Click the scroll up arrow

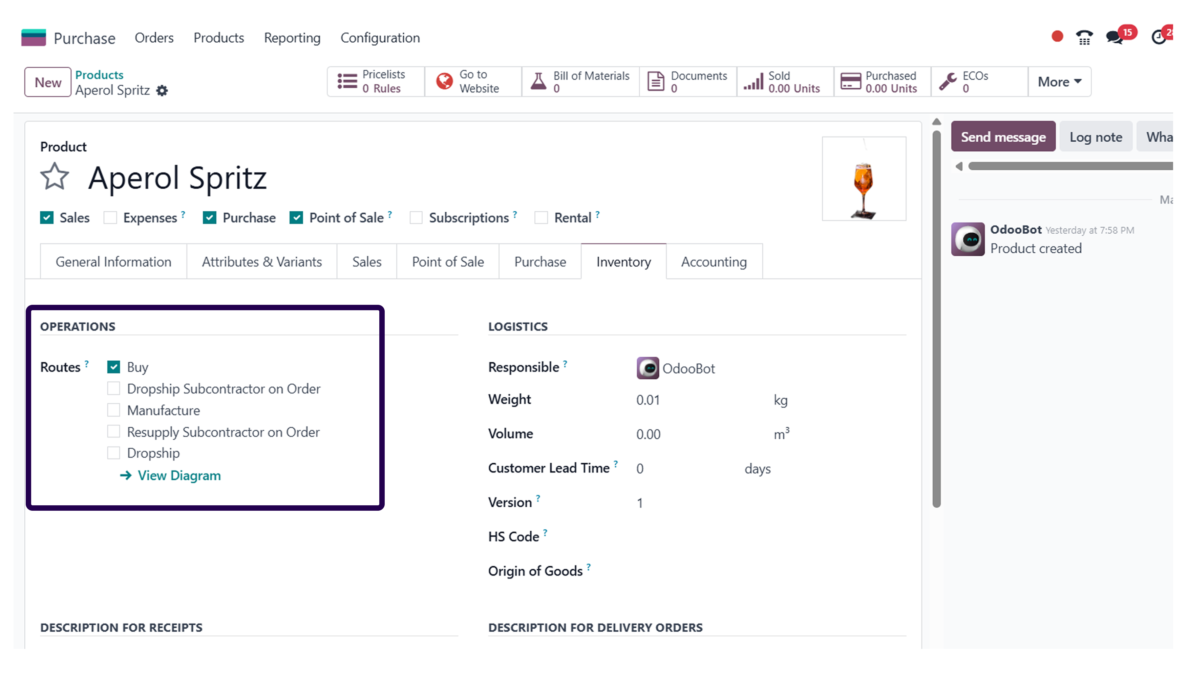936,122
